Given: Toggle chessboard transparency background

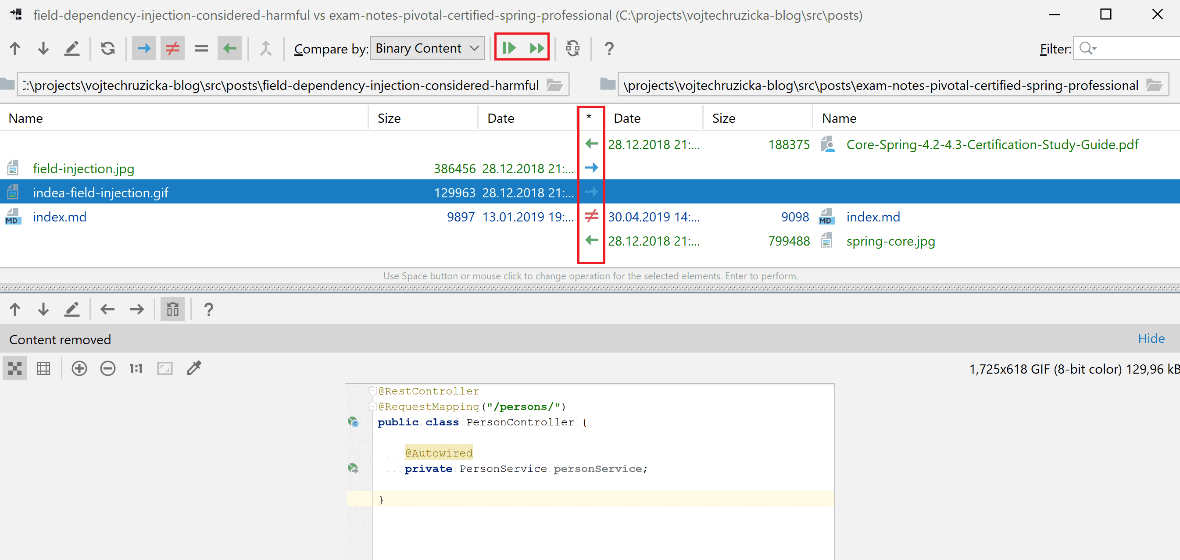Looking at the screenshot, I should (14, 368).
